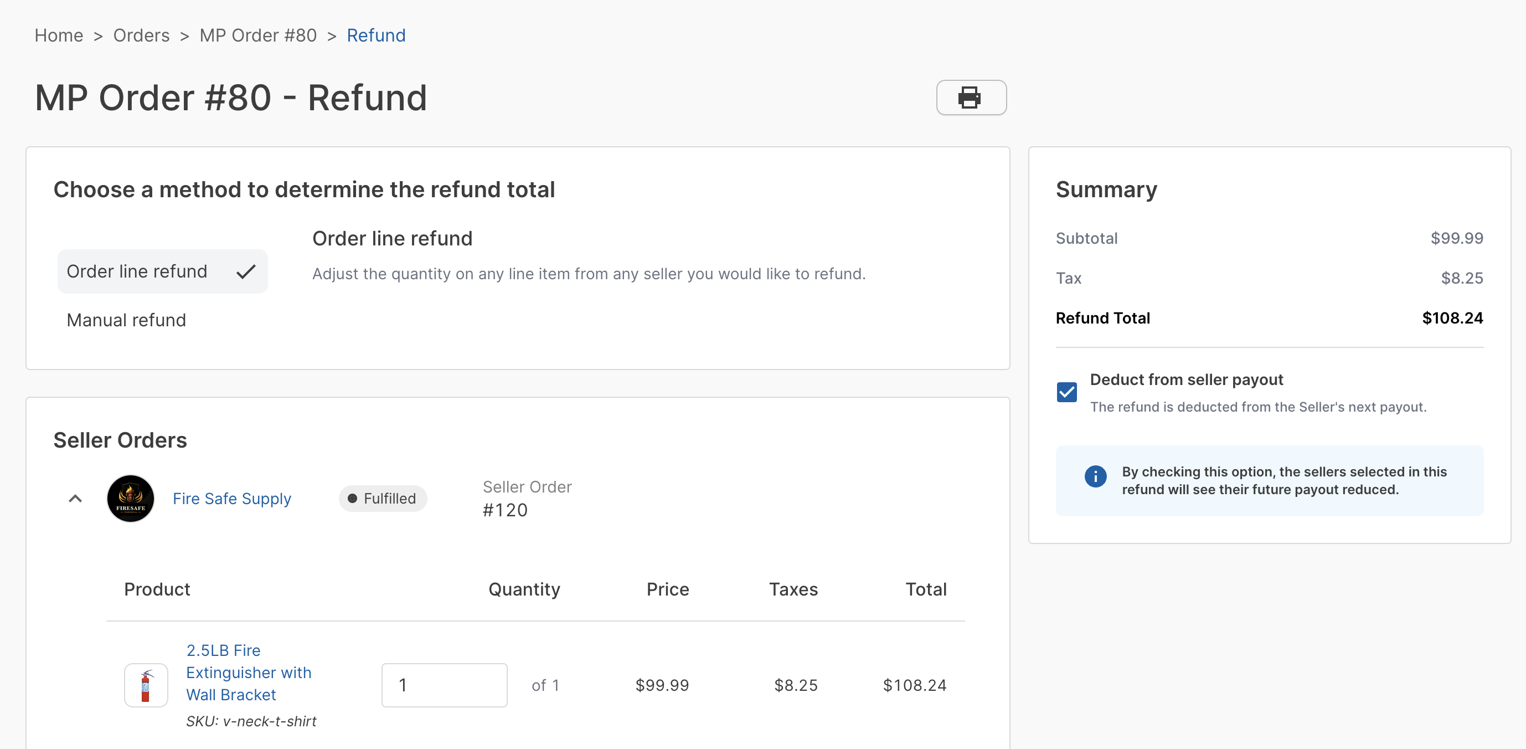This screenshot has width=1526, height=749.
Task: Click the checkmark beside Order line refund
Action: pyautogui.click(x=246, y=271)
